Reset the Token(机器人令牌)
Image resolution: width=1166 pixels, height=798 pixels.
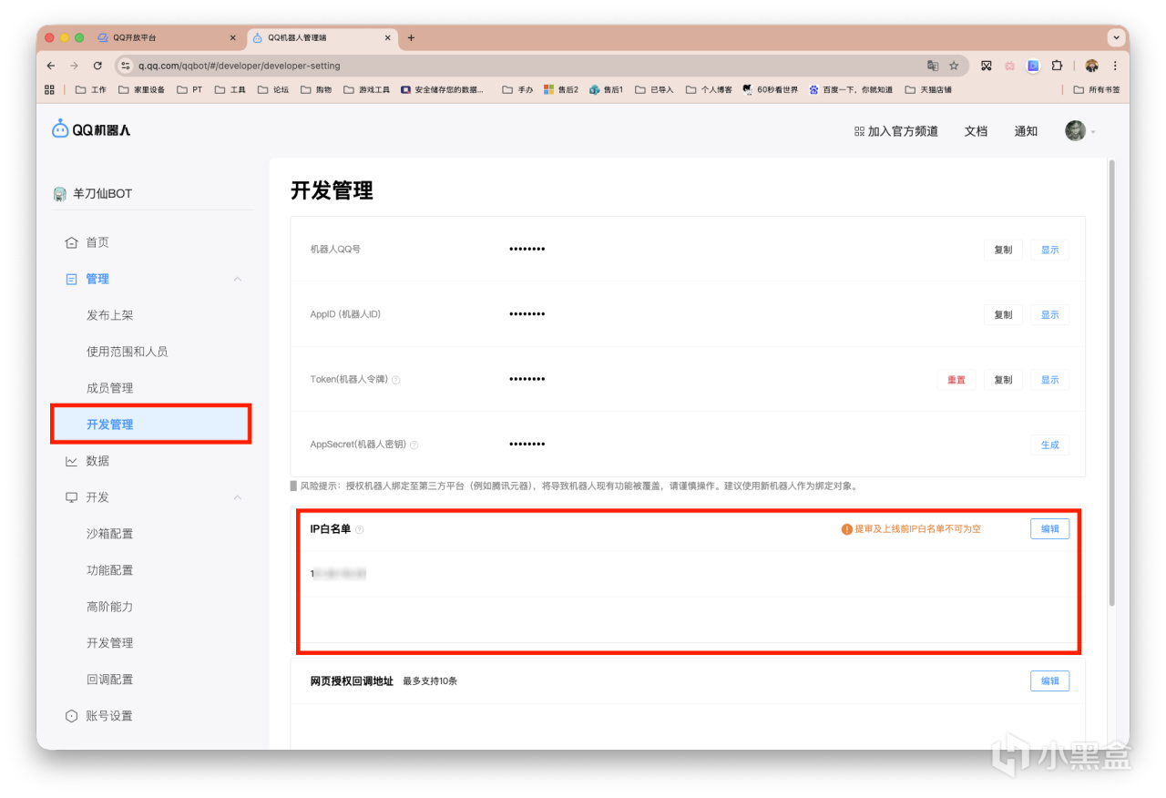tap(956, 380)
